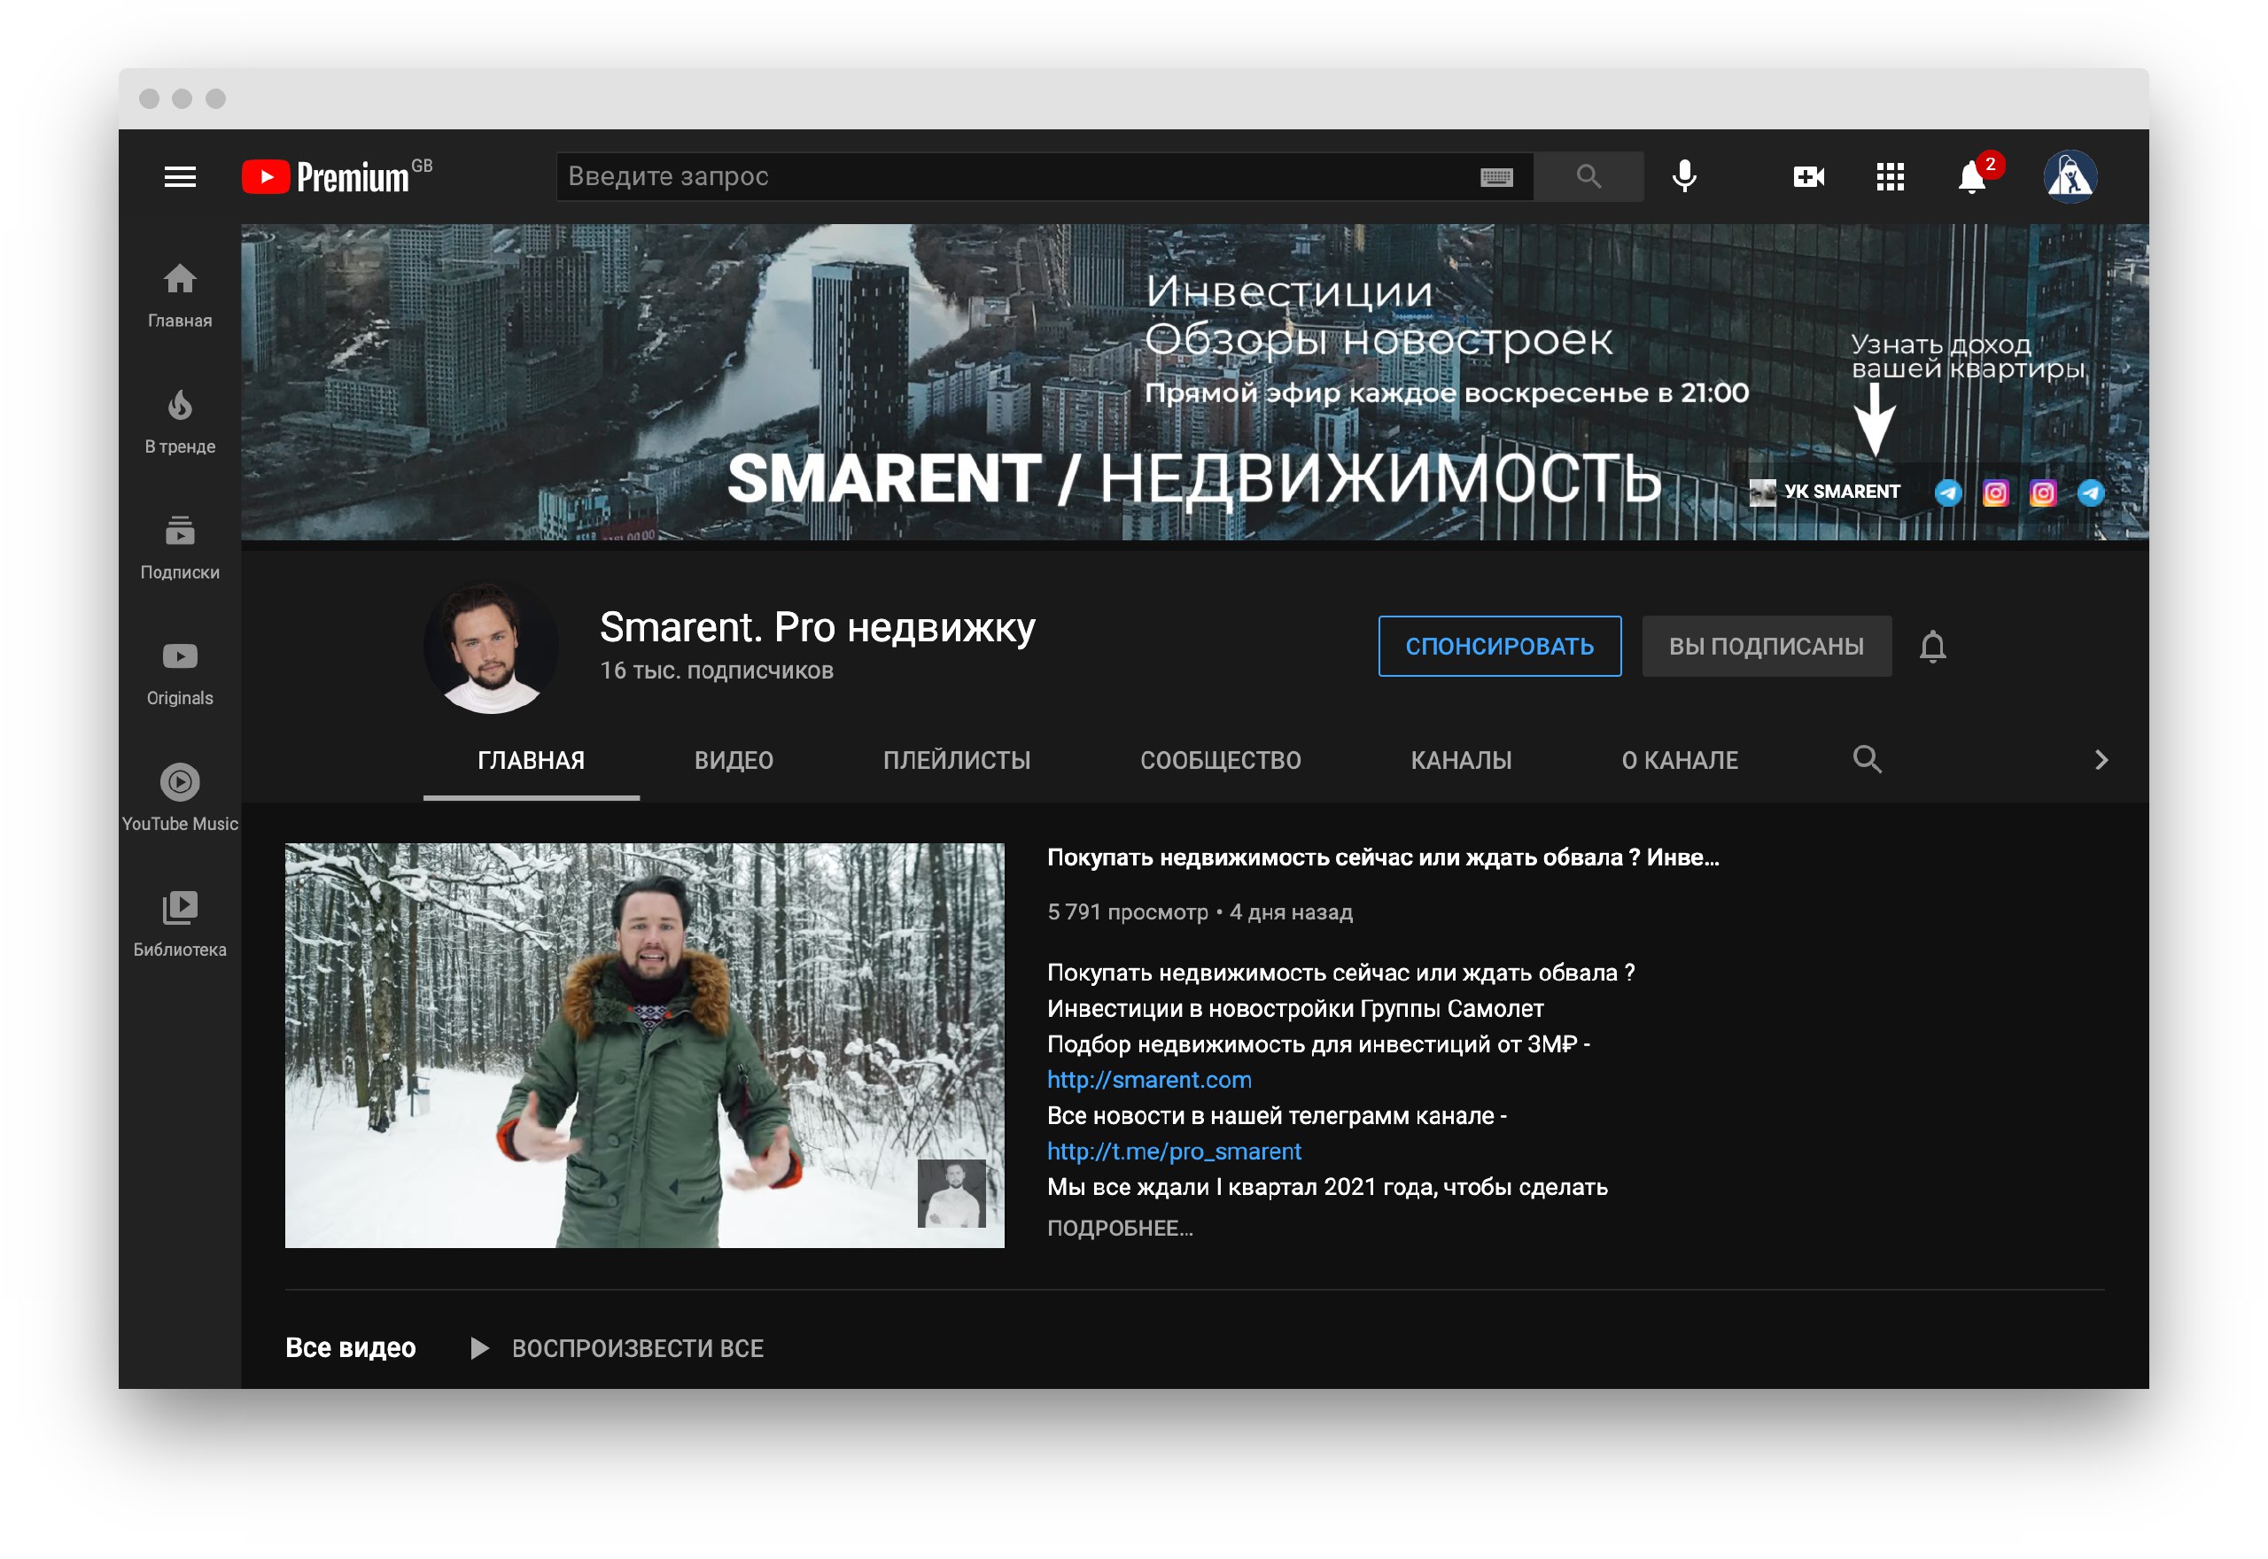Click the channel search magnifier icon
Viewport: 2268px width, 1559px height.
pyautogui.click(x=1867, y=759)
